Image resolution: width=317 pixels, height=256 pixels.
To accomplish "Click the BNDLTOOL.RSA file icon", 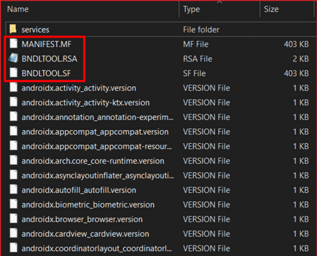I will click(x=14, y=59).
